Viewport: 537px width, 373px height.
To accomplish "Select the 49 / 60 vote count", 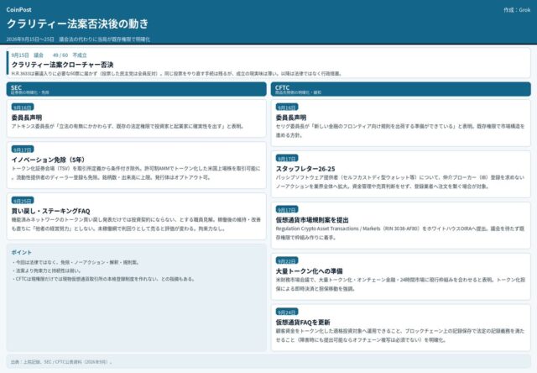I will tap(60, 55).
